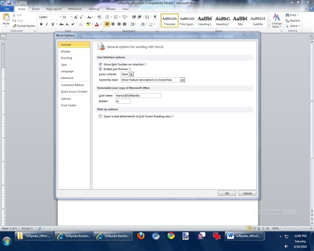314x251 pixels.
Task: Click the Format Painter icon
Action: pyautogui.click(x=14, y=26)
